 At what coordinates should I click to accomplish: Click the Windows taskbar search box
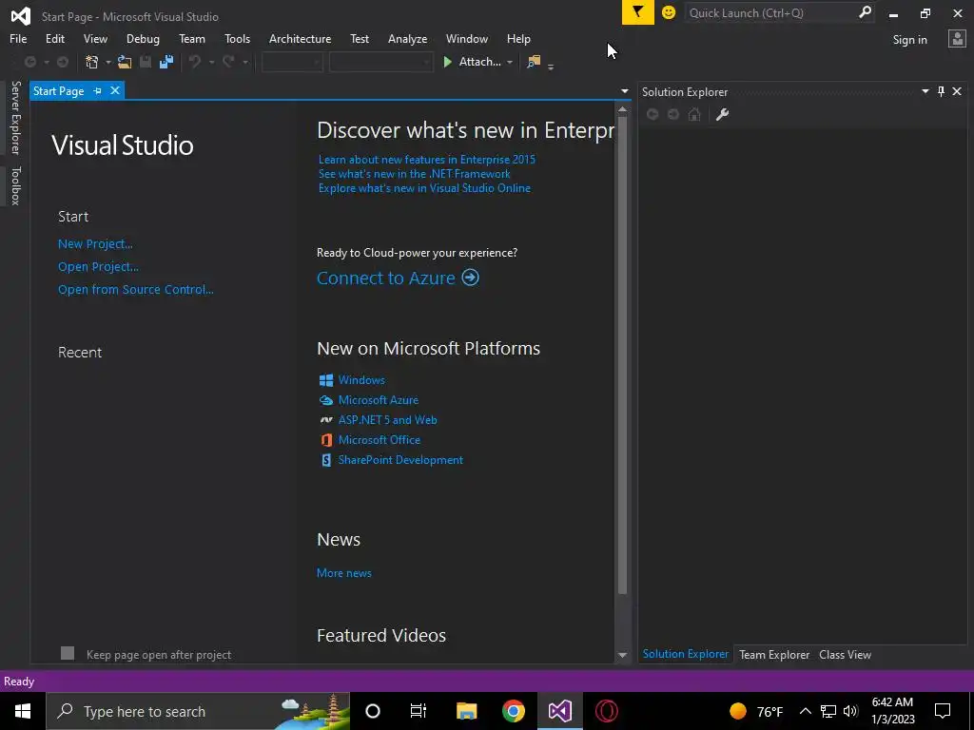coord(198,711)
